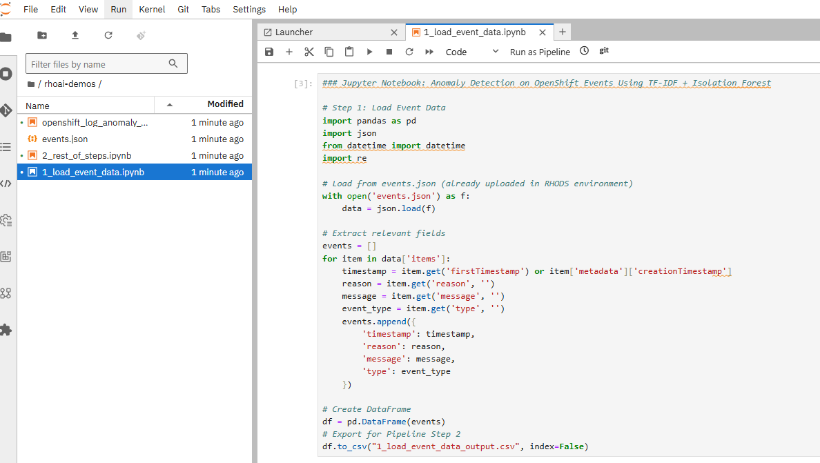Image resolution: width=820 pixels, height=463 pixels.
Task: Close the 1_load_event_data.ipynb tab
Action: click(543, 32)
